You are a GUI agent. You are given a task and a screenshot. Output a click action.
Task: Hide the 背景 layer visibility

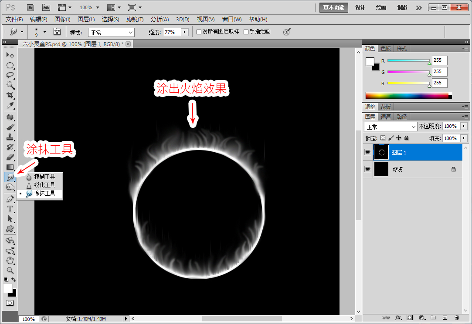tap(367, 169)
